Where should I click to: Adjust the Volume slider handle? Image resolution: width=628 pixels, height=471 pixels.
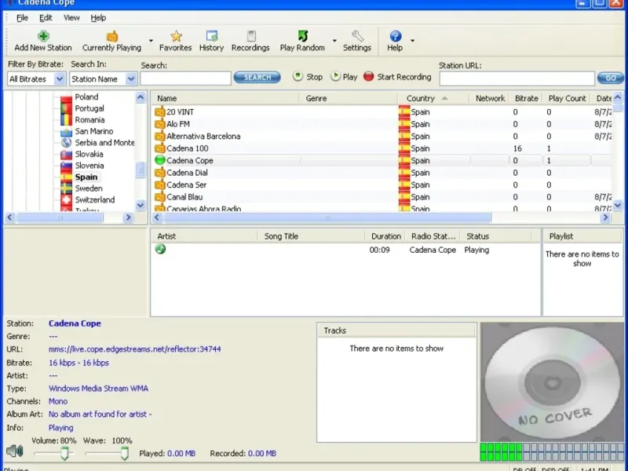(x=64, y=454)
